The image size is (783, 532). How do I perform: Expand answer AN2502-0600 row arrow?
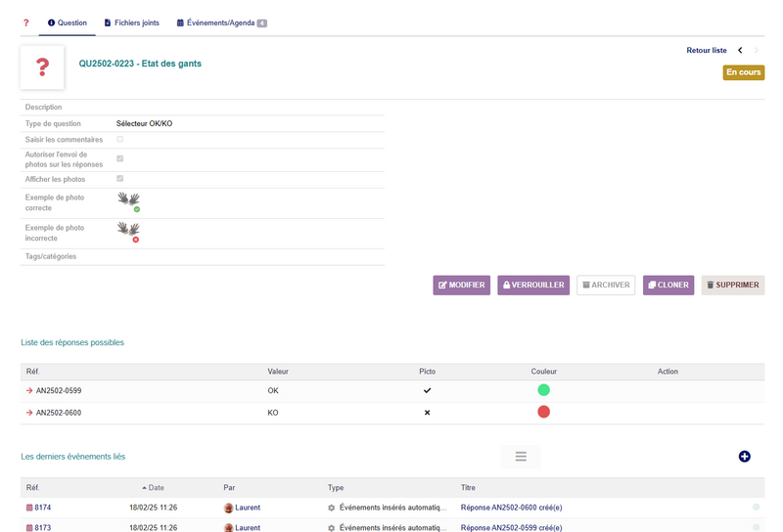pos(29,413)
